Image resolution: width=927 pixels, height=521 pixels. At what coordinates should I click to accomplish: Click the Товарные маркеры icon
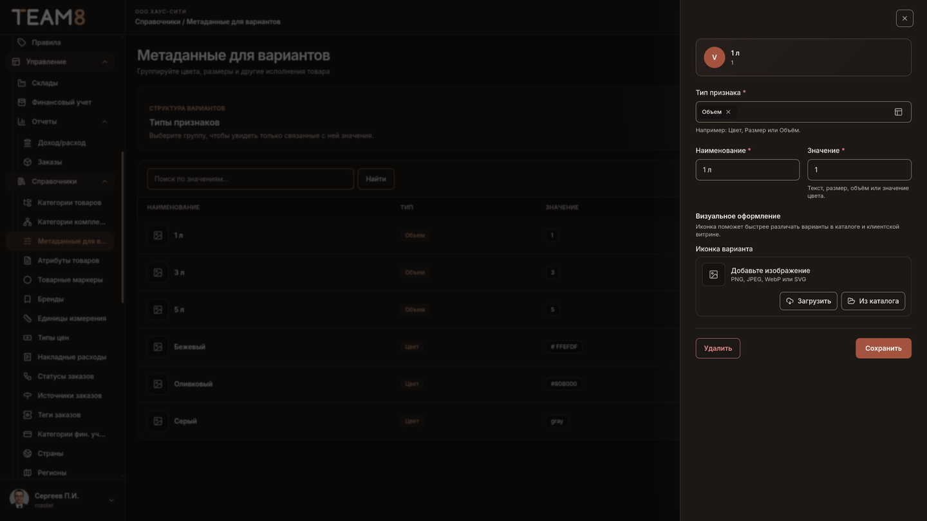pyautogui.click(x=28, y=280)
